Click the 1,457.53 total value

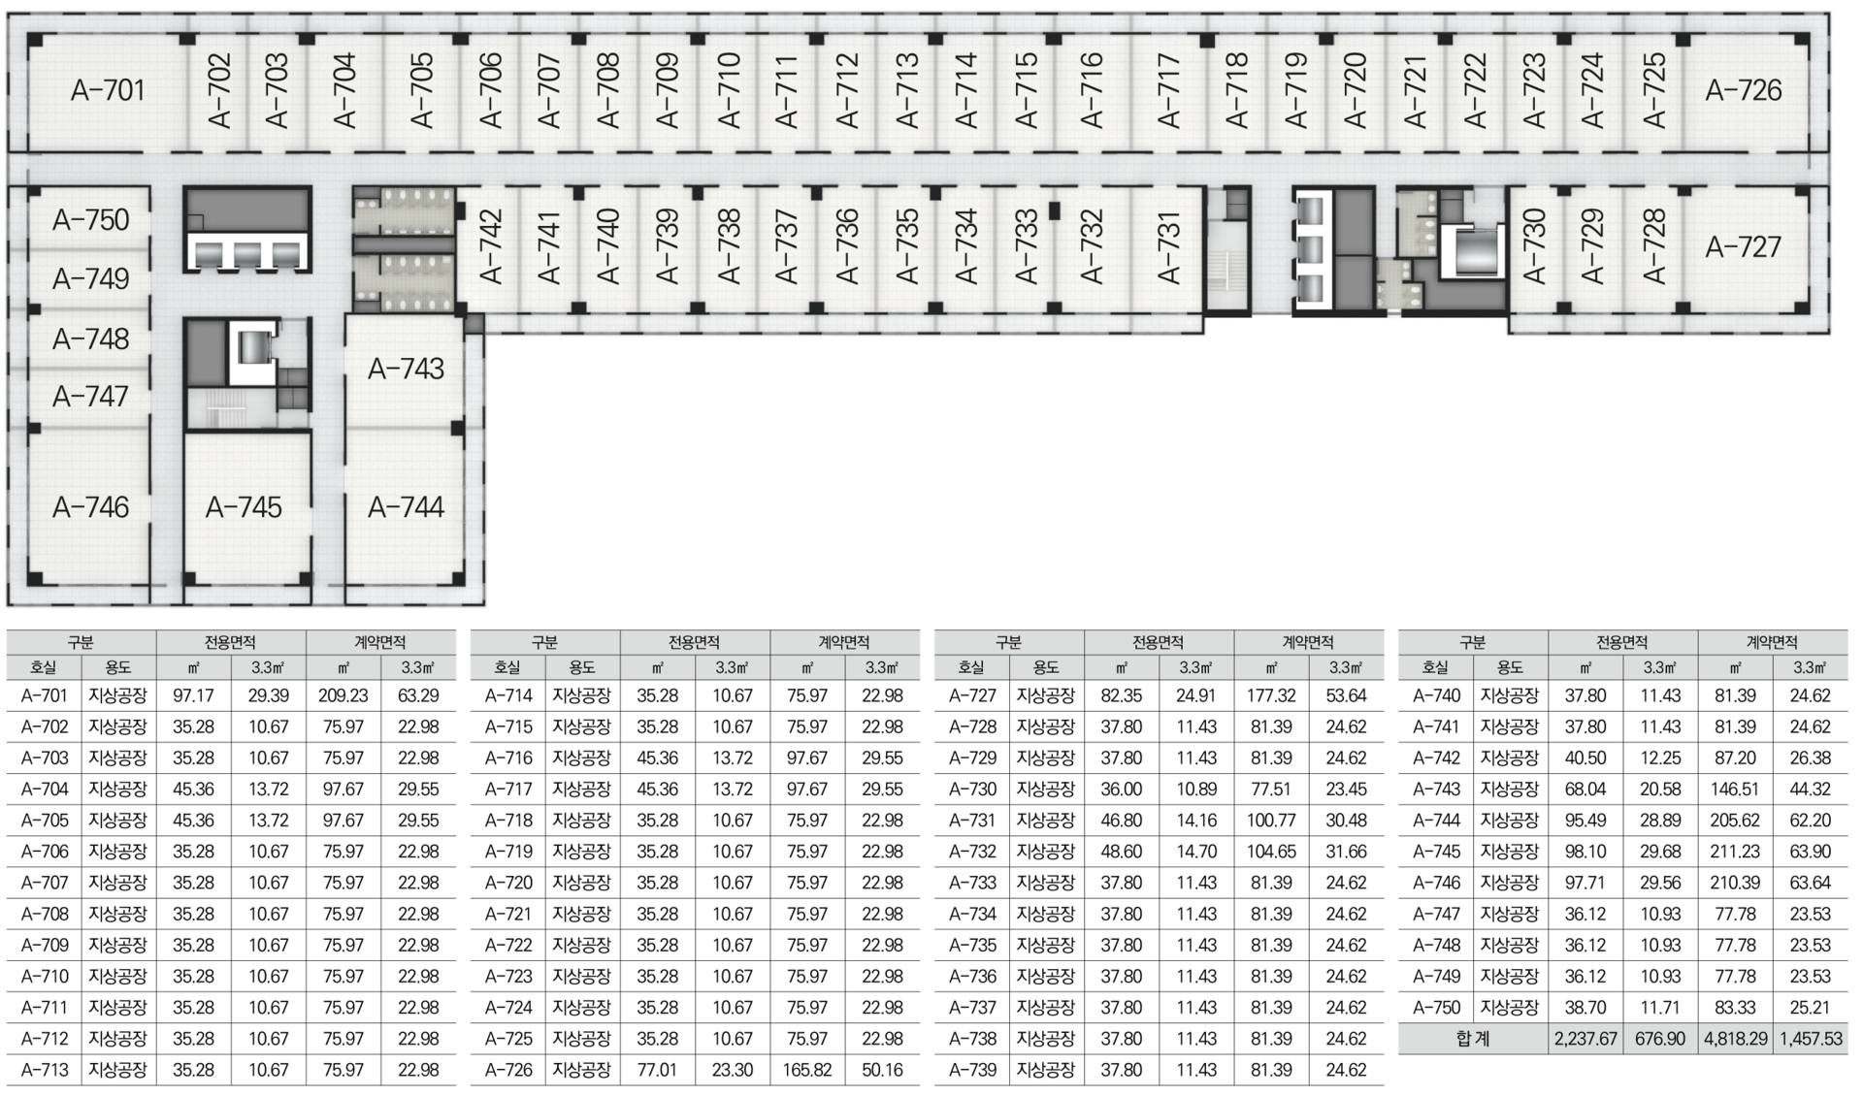1811,1039
